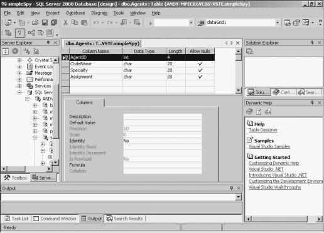
Task: Click the Dynamic Help Index icon
Action: pyautogui.click(x=259, y=112)
